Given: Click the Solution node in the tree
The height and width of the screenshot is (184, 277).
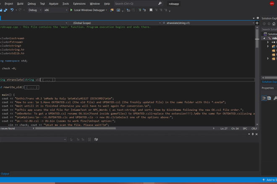Looking at the screenshot, I should (270, 34).
